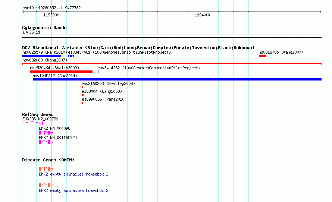332x202 pixels.
Task: Click the red nsv818785 loss variant bar
Action: 263,56
